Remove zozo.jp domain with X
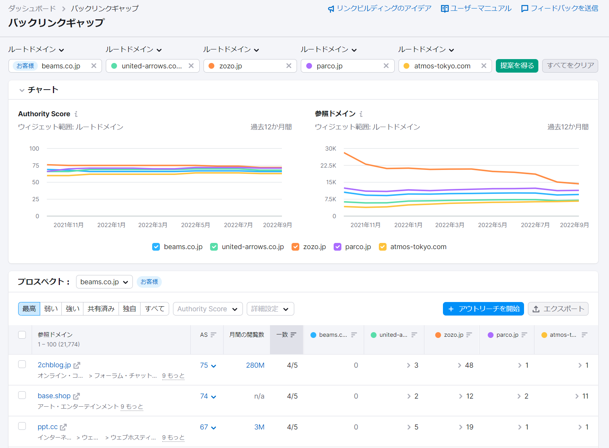 [x=289, y=66]
